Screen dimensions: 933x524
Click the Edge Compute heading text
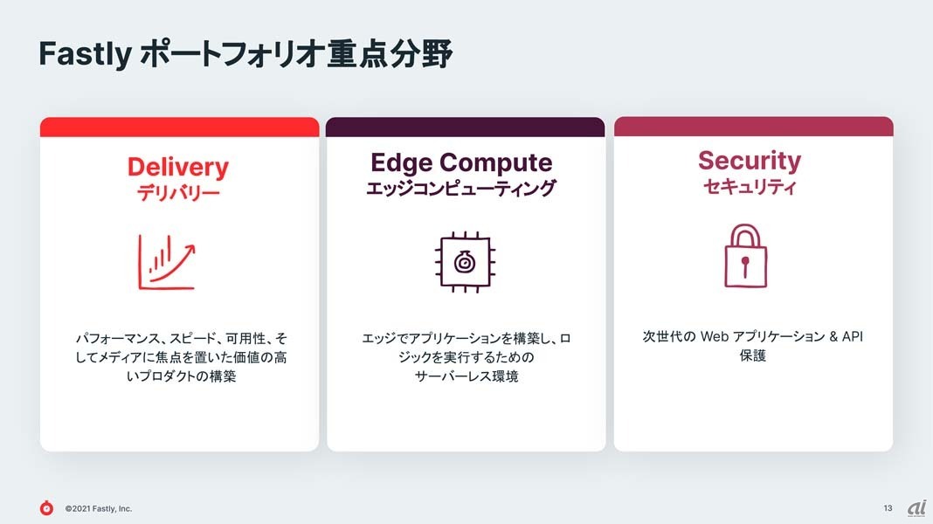[x=461, y=162]
